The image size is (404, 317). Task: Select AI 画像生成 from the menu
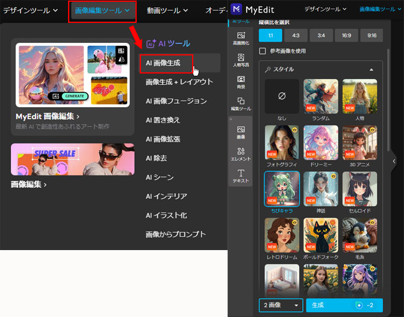click(x=166, y=63)
